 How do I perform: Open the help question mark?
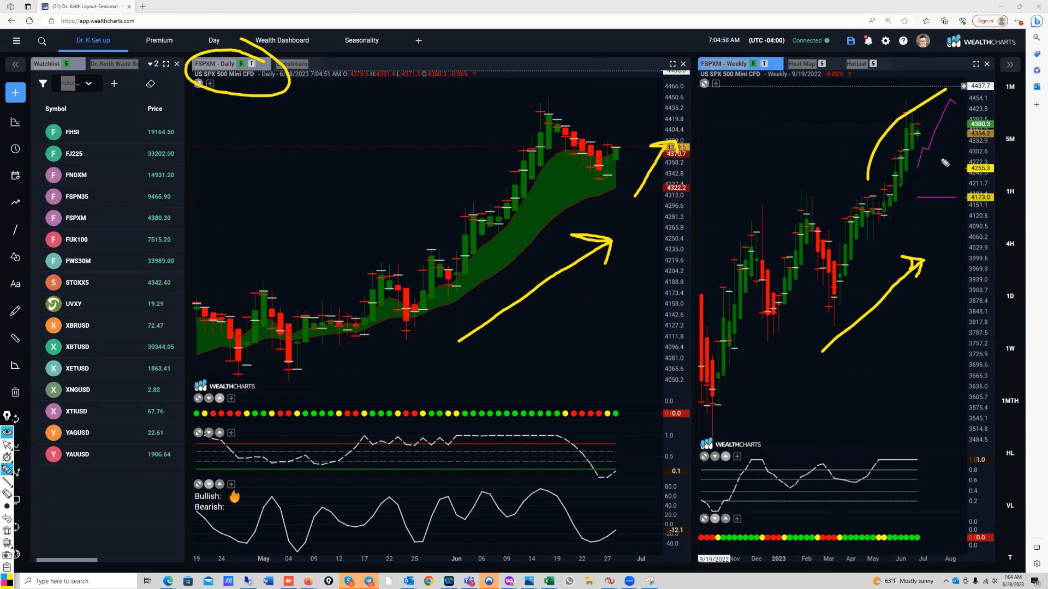[903, 40]
